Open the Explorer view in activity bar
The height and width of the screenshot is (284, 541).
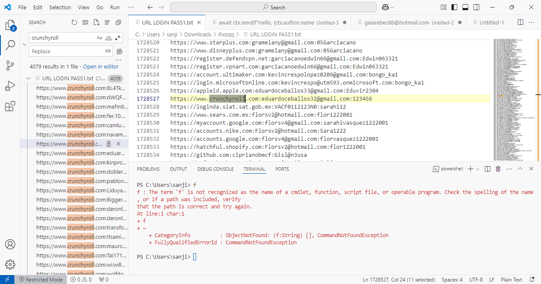click(x=10, y=25)
